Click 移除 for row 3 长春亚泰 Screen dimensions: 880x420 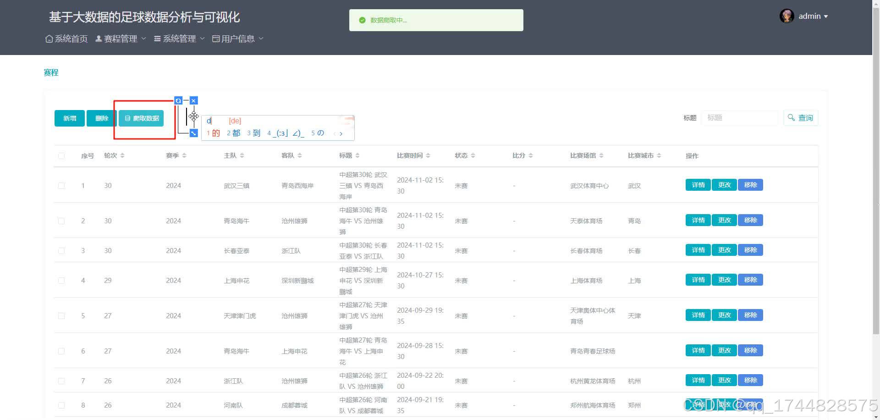tap(750, 250)
